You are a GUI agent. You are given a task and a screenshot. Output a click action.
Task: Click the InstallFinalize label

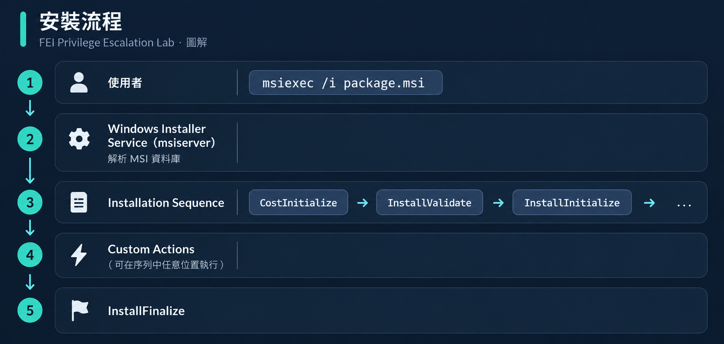pyautogui.click(x=146, y=311)
